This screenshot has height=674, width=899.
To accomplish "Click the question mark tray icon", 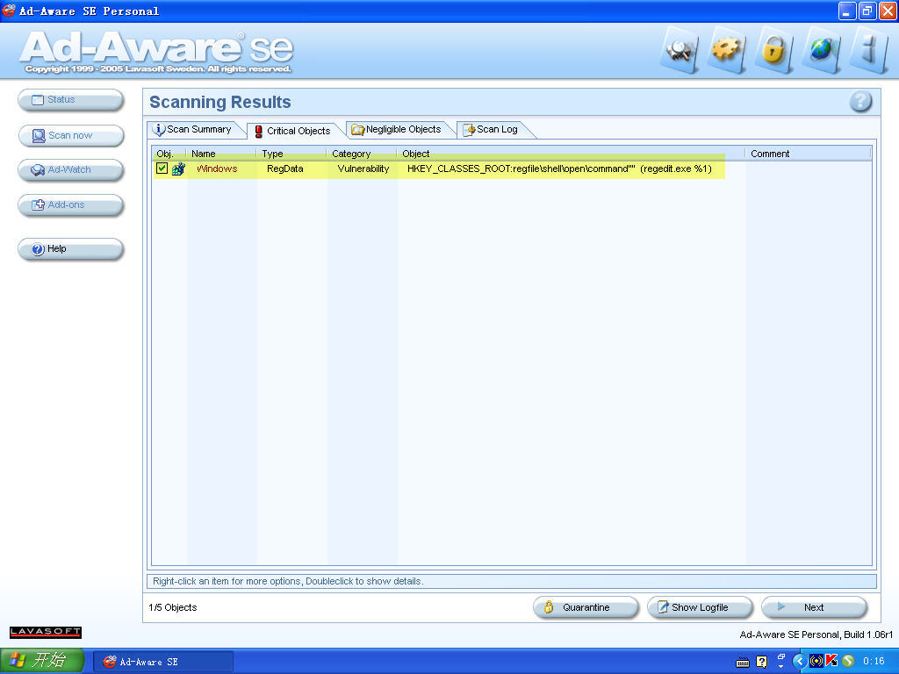I will (761, 662).
